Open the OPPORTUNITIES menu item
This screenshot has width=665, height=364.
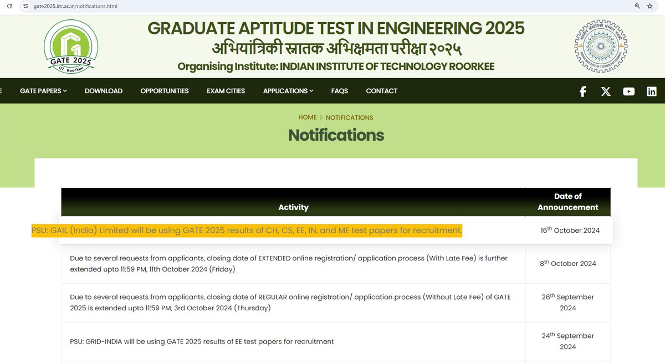[x=165, y=91]
